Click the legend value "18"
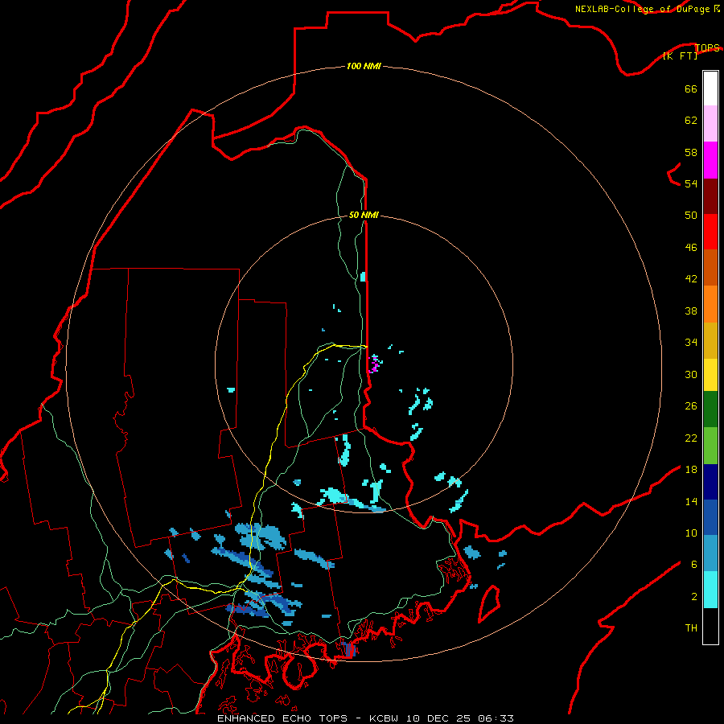Image resolution: width=724 pixels, height=724 pixels. [691, 470]
